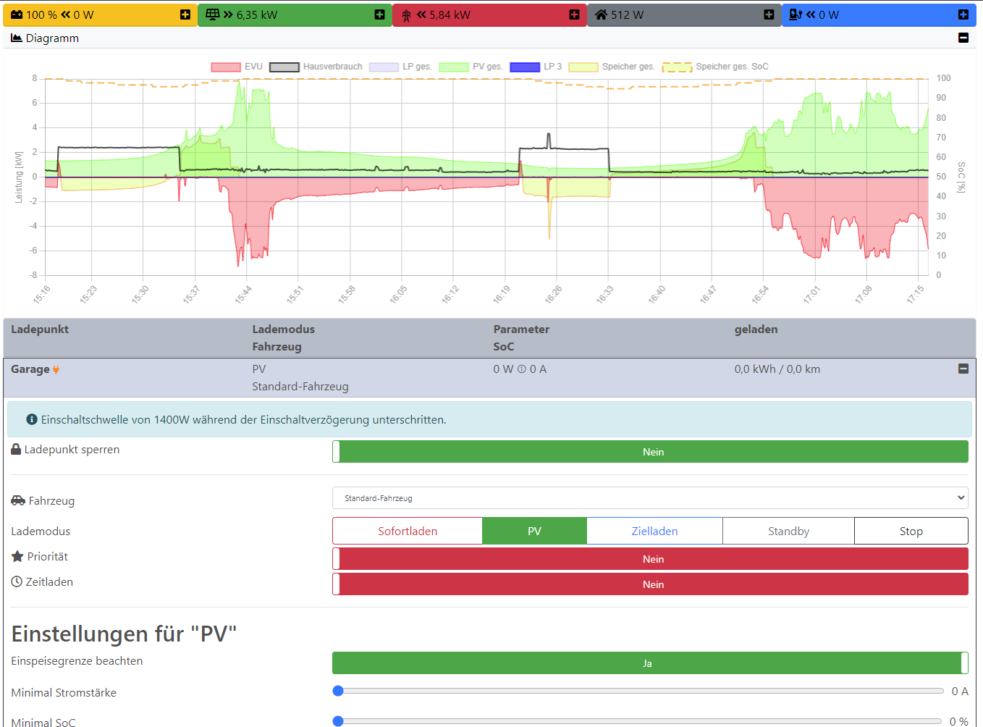The width and height of the screenshot is (983, 727).
Task: Toggle the Ladepunkt sperren switch
Action: pos(650,452)
